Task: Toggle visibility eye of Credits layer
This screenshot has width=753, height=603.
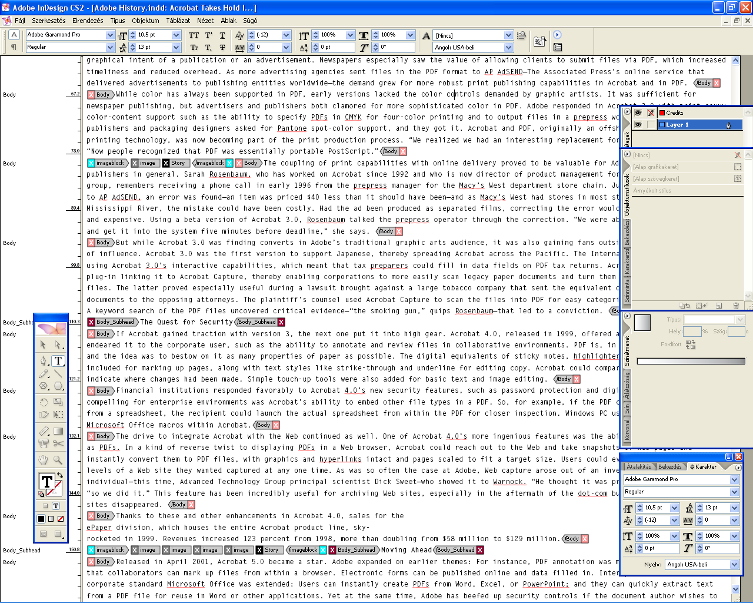Action: [638, 112]
